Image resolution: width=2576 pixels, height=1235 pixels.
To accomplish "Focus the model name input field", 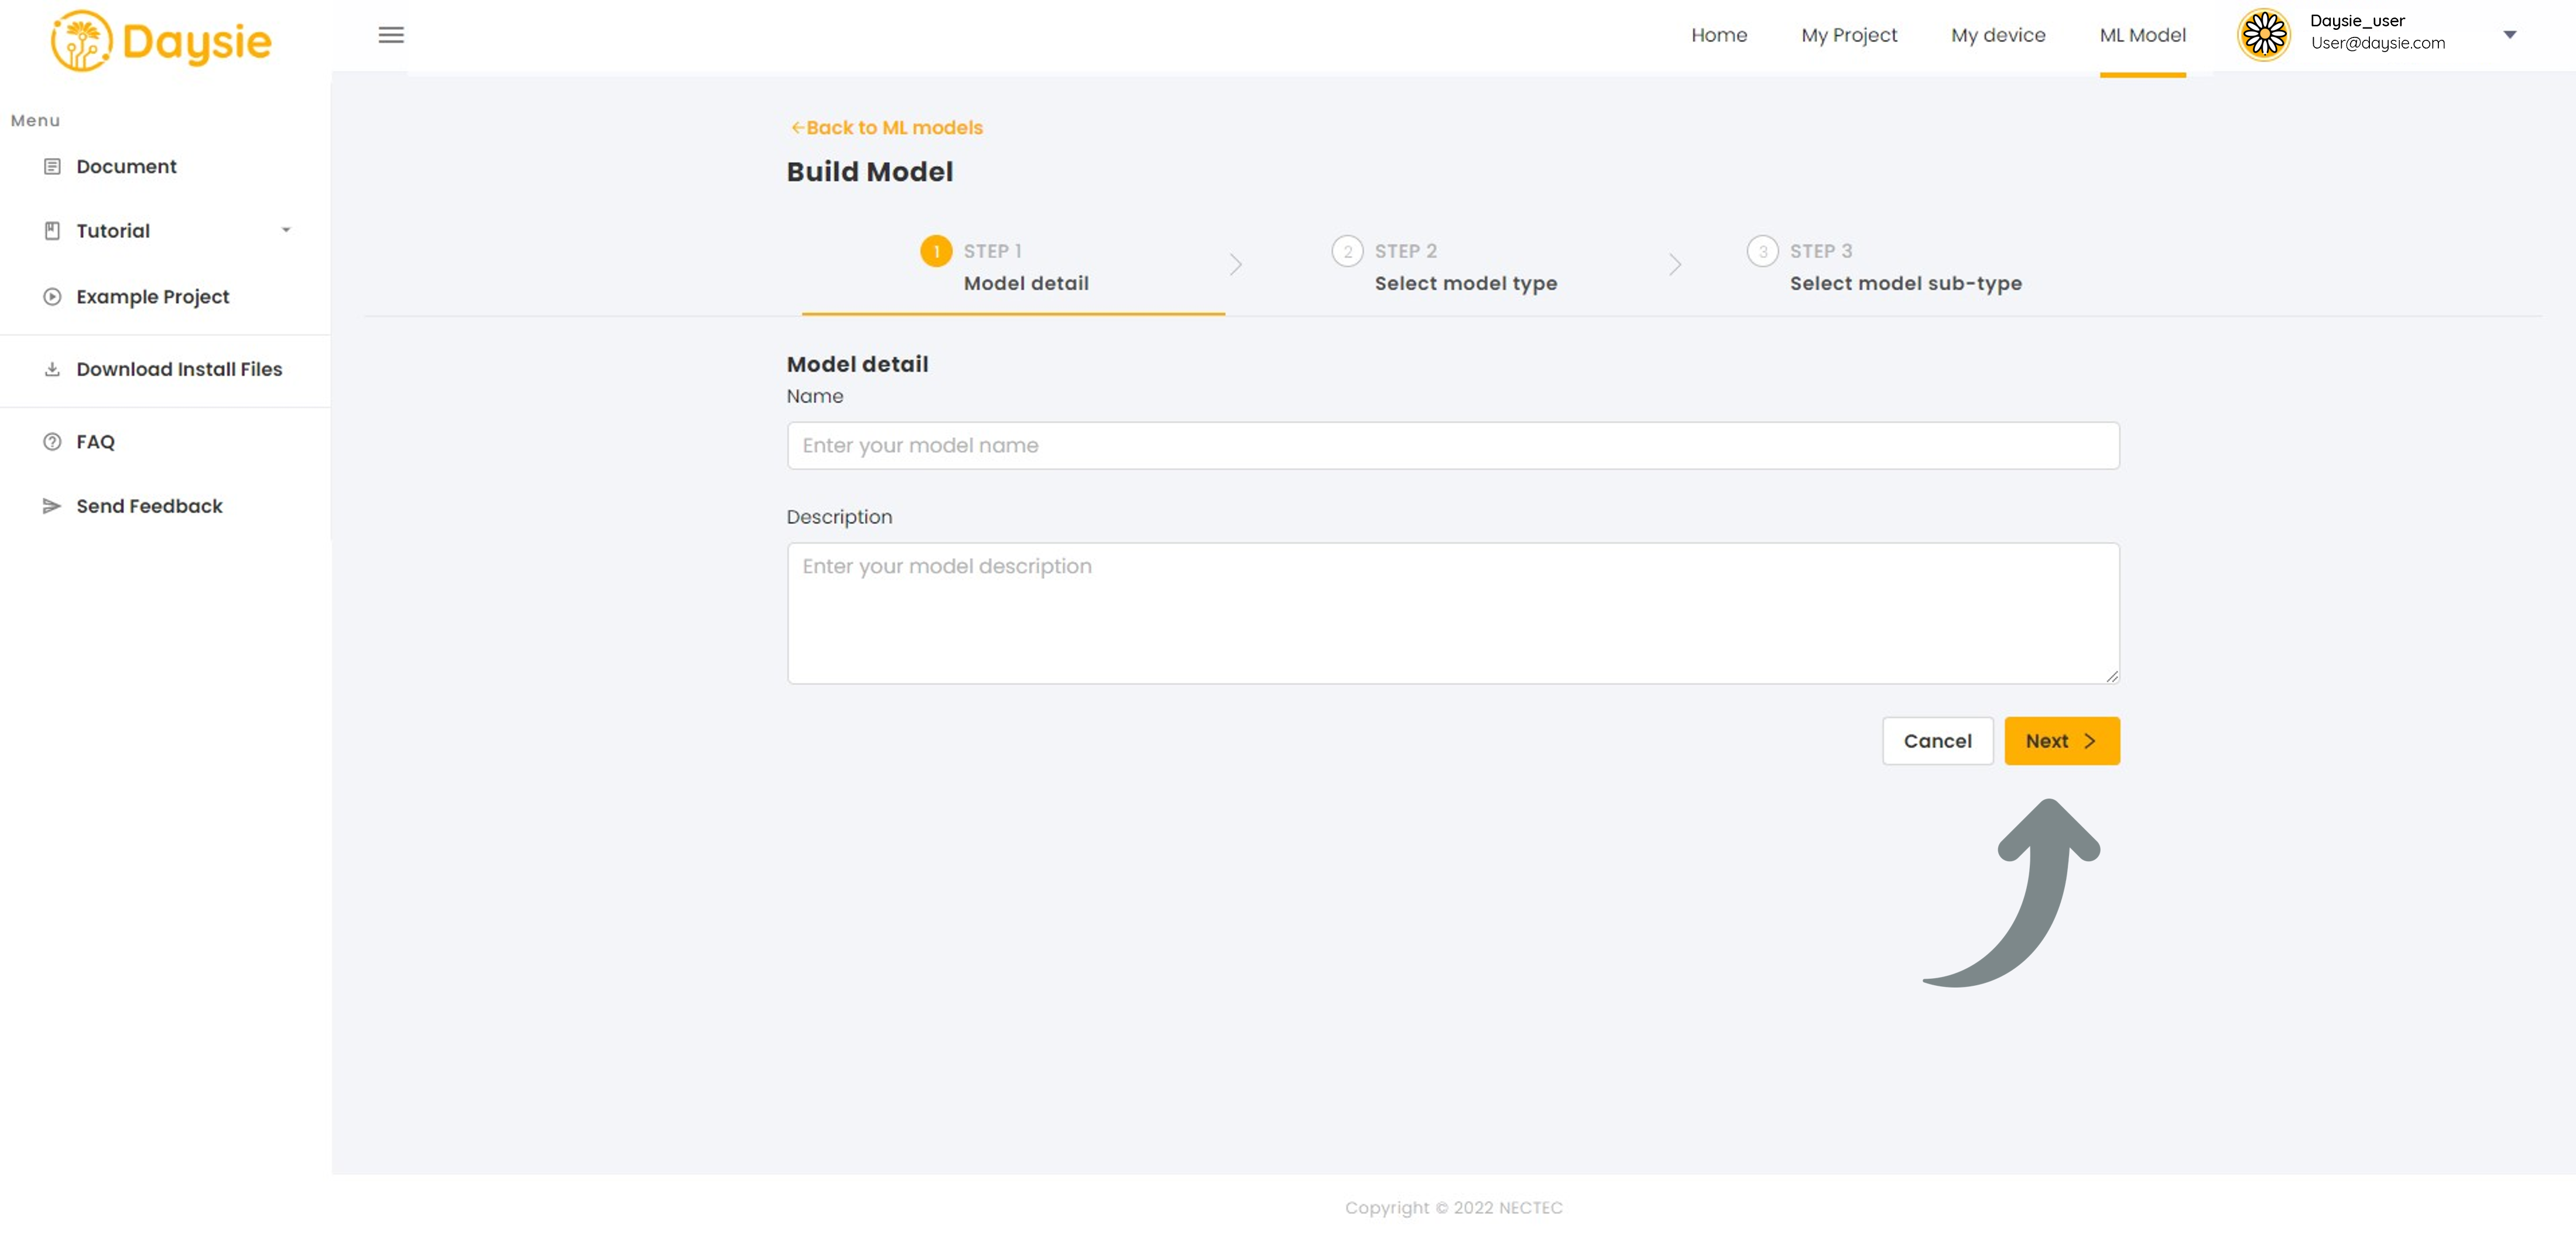I will pyautogui.click(x=1452, y=446).
